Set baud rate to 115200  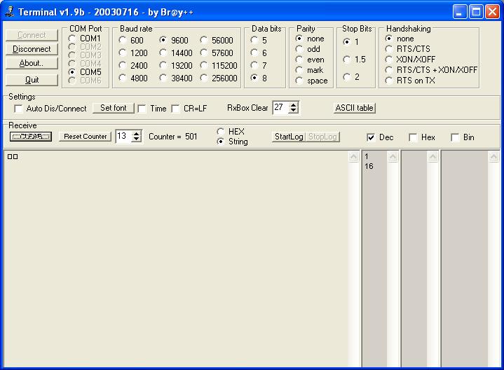click(205, 66)
